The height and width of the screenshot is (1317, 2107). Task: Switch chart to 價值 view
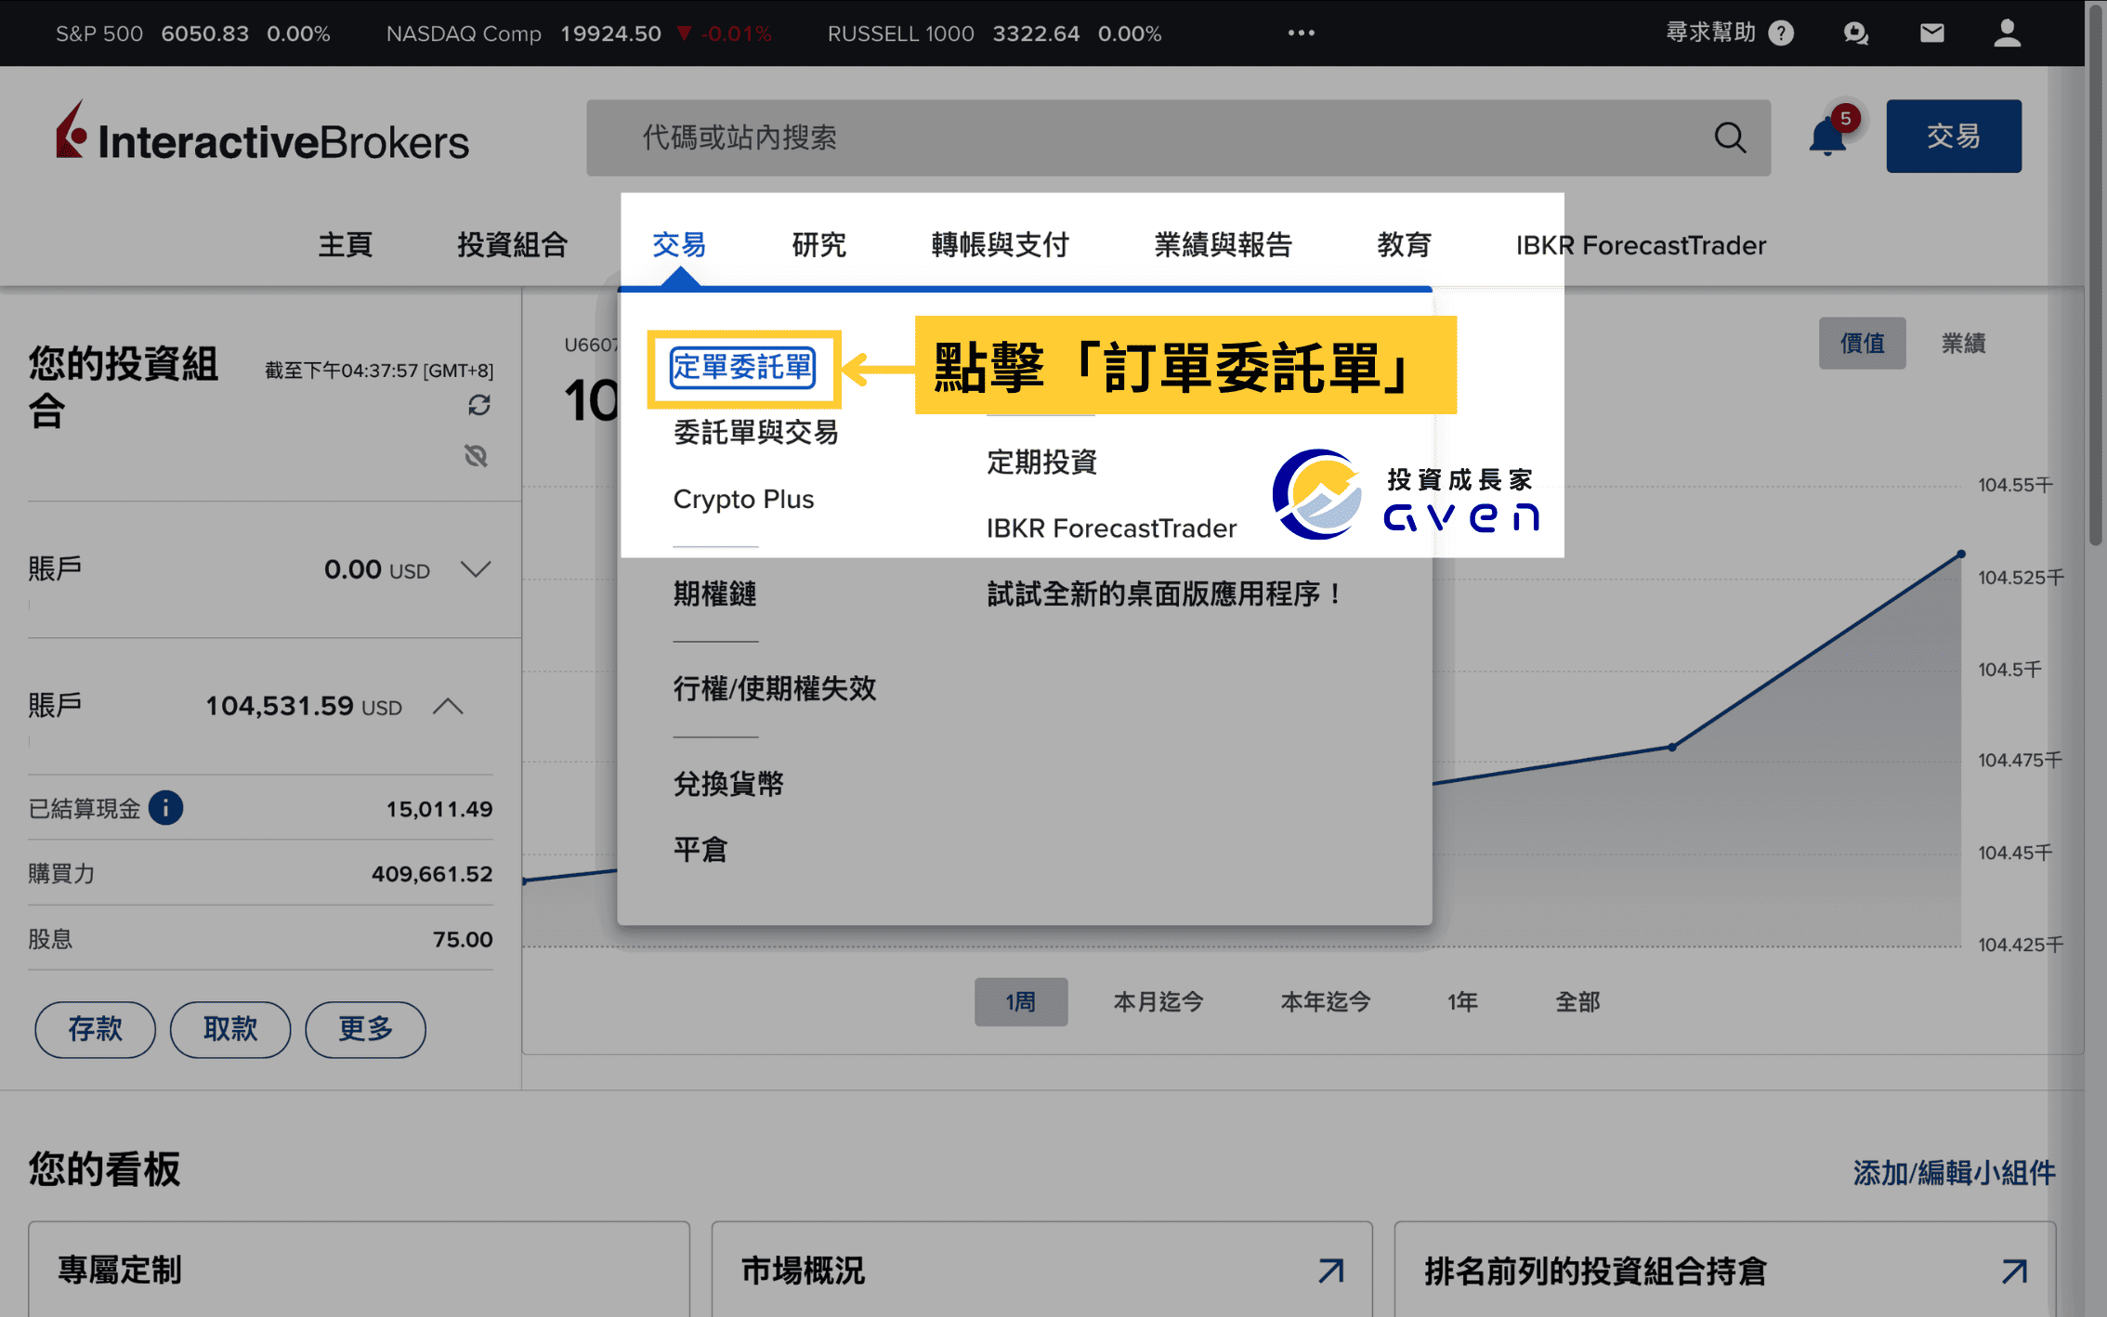click(x=1862, y=343)
